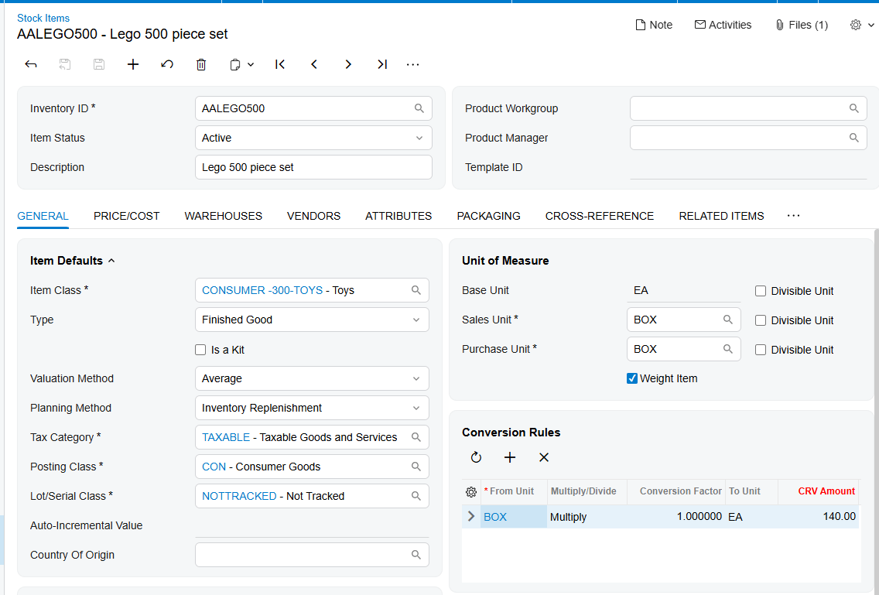
Task: Go to the previous record
Action: pyautogui.click(x=314, y=64)
